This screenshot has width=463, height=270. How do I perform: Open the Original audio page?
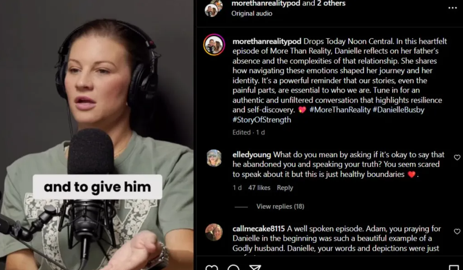(252, 13)
